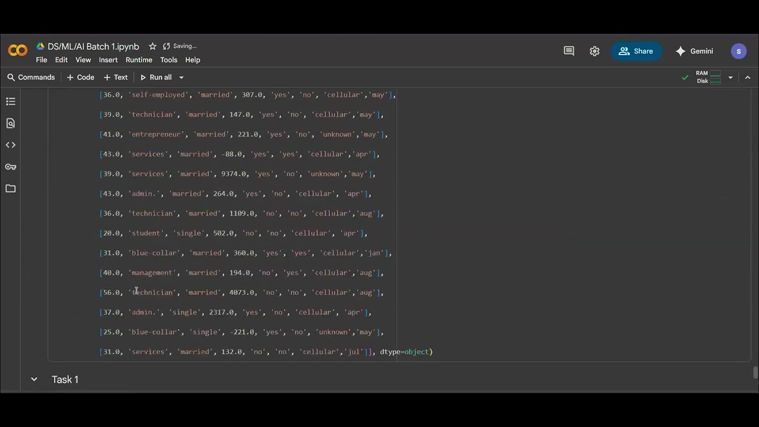Collapse the header with the chevron-up icon
Viewport: 759px width, 427px height.
[x=747, y=77]
